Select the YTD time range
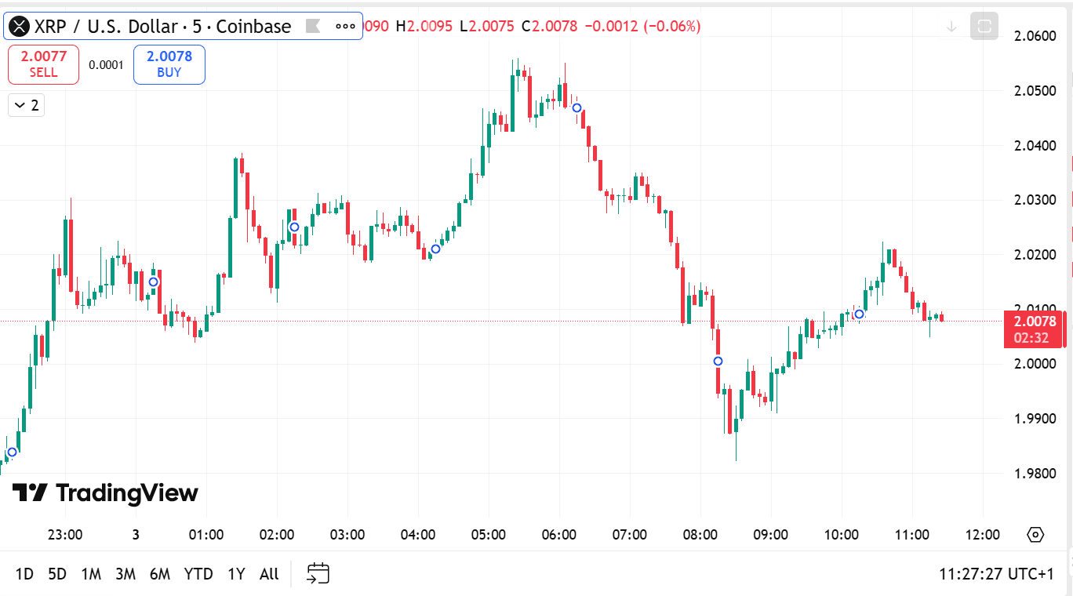The height and width of the screenshot is (596, 1073). (x=198, y=573)
